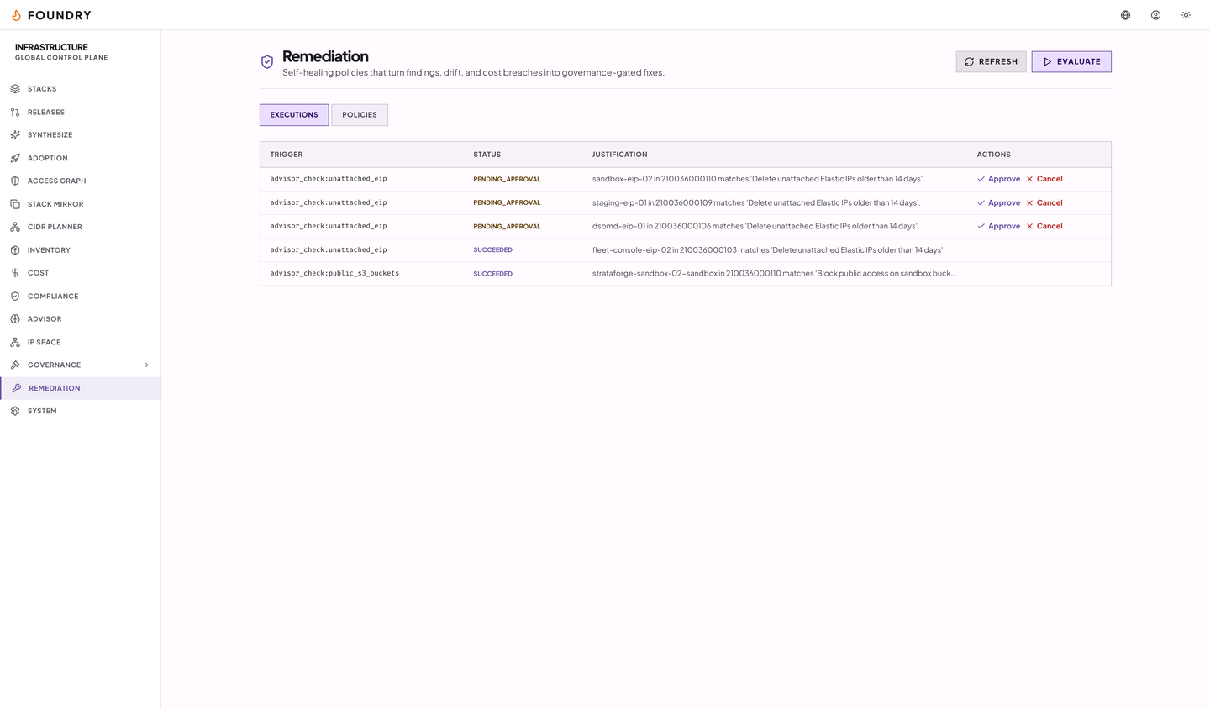Switch to the Policies tab
Viewport: 1210px width, 709px height.
coord(360,115)
